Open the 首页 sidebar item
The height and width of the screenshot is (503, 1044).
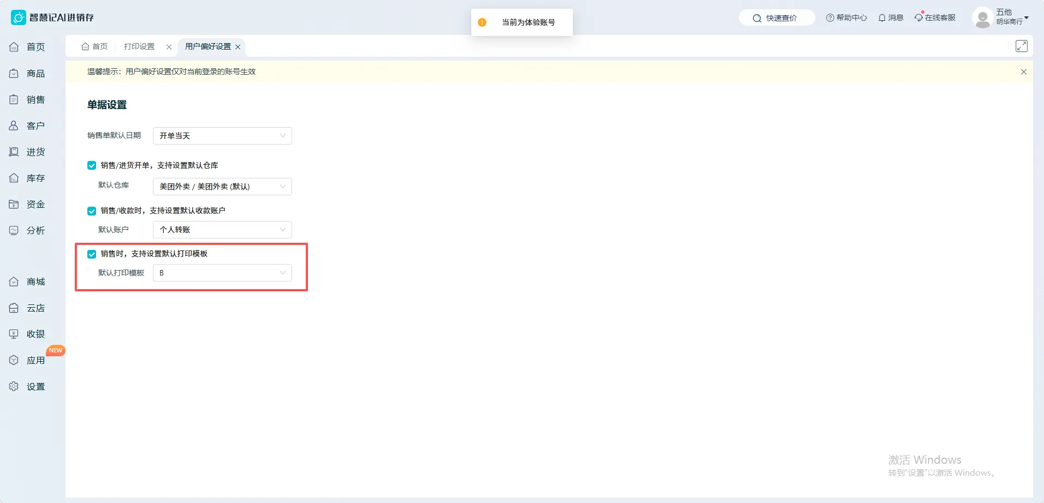click(27, 47)
